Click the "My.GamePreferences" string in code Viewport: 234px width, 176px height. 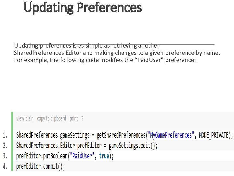pos(171,135)
